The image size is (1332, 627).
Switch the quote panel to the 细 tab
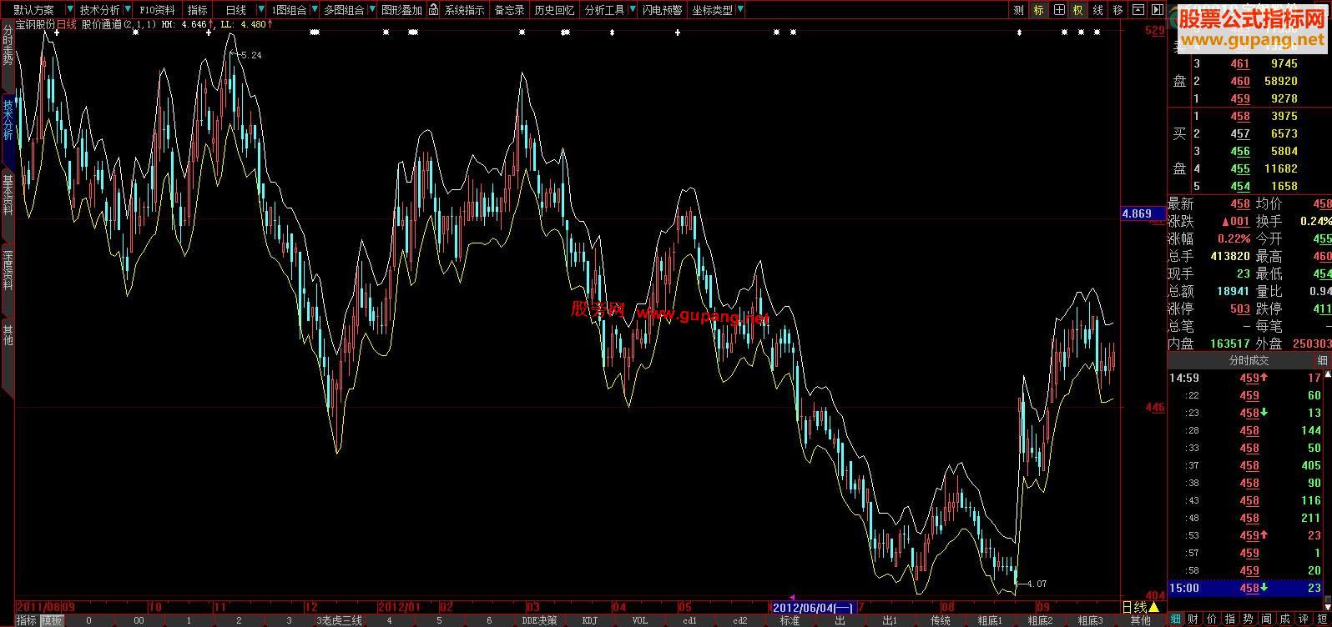tap(1176, 619)
